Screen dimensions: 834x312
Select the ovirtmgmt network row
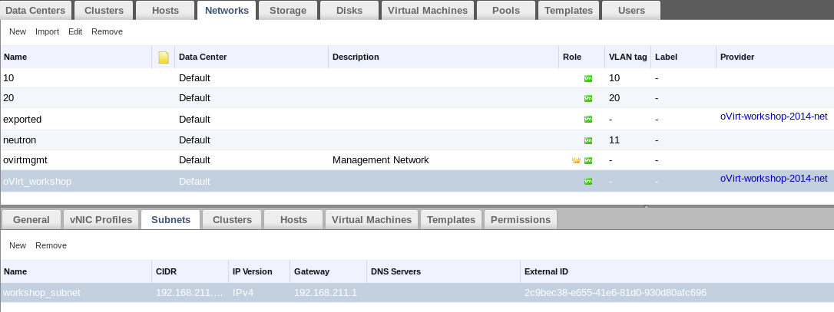click(417, 160)
